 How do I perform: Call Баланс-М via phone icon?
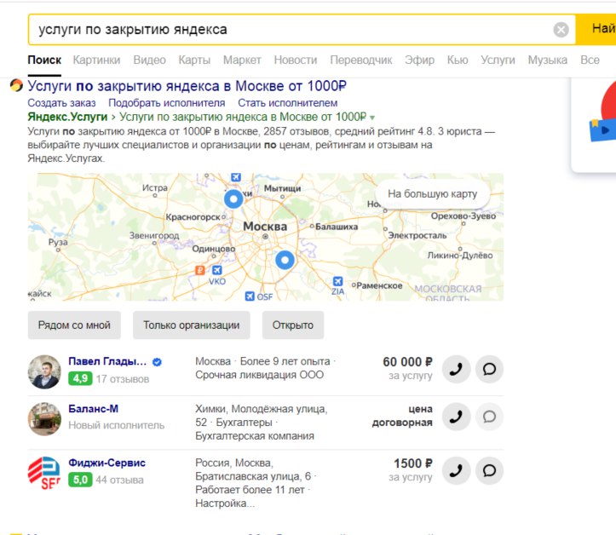456,417
